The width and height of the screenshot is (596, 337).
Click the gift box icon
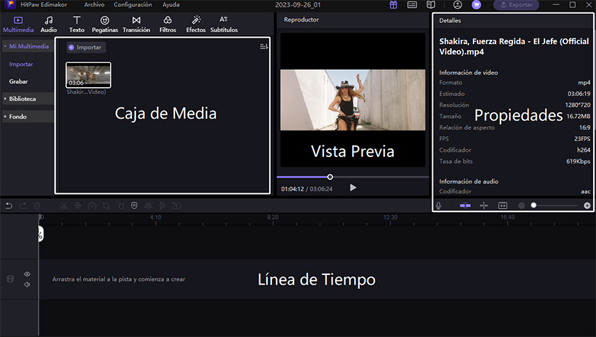(393, 5)
